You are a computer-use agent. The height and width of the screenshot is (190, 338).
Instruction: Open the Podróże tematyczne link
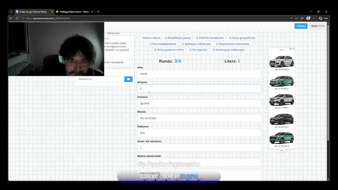[x=210, y=38]
